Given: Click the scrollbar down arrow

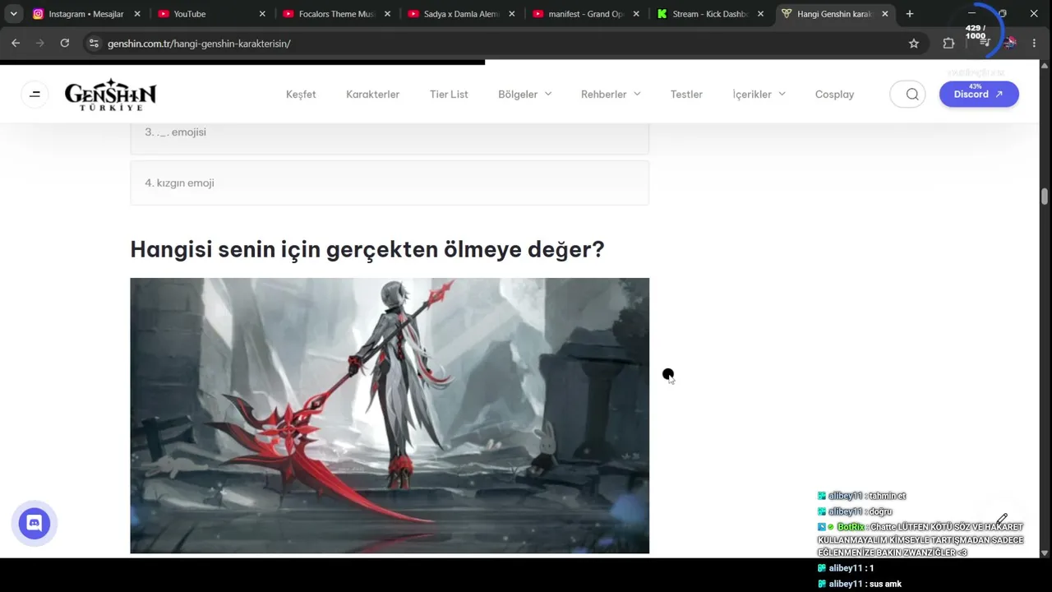Looking at the screenshot, I should (x=1045, y=553).
